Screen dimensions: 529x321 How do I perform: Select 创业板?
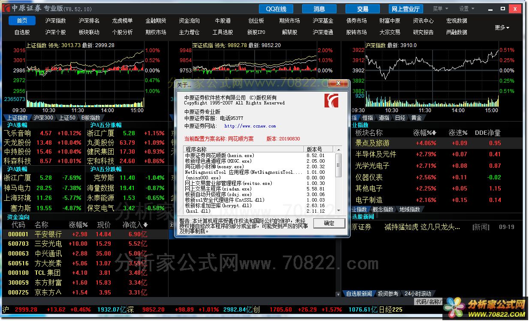point(256,21)
